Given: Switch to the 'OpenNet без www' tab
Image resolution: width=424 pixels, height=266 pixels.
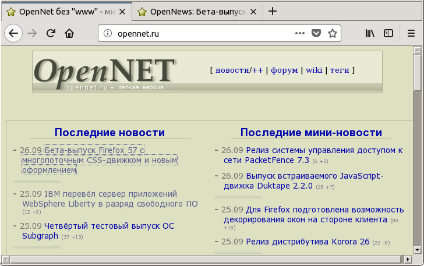Looking at the screenshot, I should [x=67, y=12].
